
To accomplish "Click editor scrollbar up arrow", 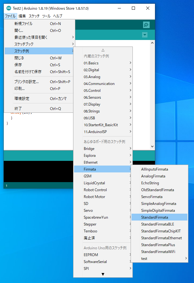I will (152, 43).
